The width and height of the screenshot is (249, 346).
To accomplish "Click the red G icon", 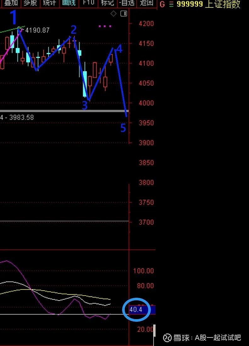I will [x=162, y=4].
